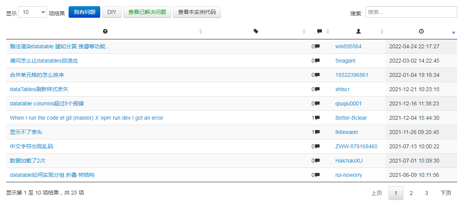Toggle sort arrows beside tag column
463x205 pixels.
304,32
